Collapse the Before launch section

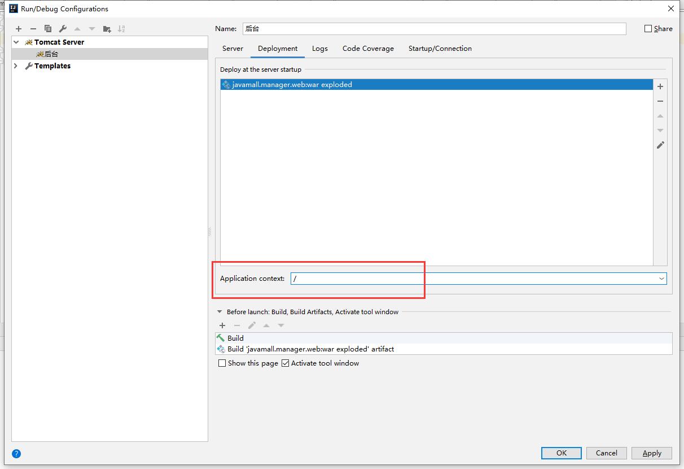click(x=220, y=312)
